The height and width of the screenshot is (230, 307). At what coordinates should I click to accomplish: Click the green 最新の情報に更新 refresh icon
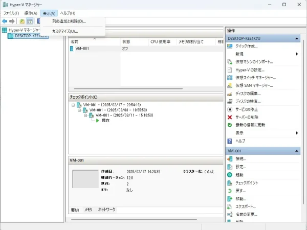(230, 125)
